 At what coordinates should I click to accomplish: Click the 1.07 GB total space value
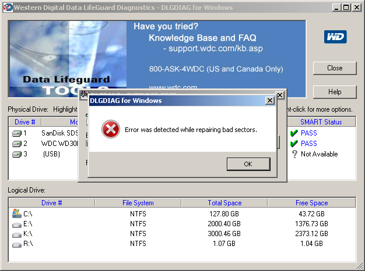tap(224, 244)
